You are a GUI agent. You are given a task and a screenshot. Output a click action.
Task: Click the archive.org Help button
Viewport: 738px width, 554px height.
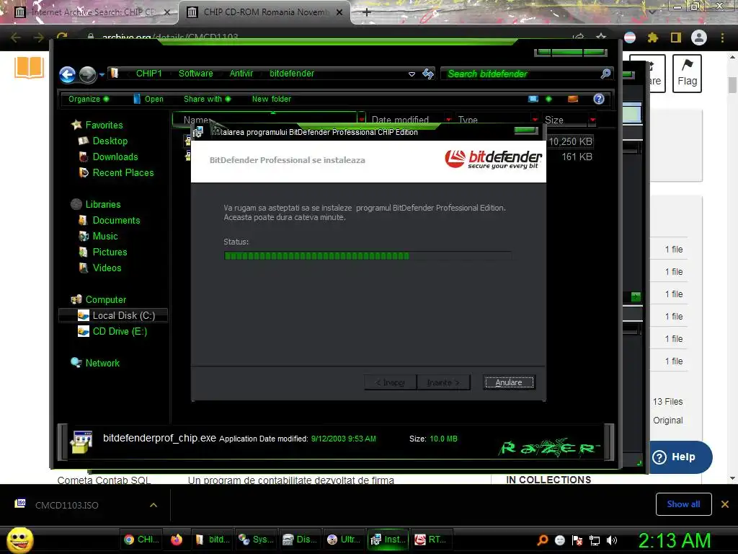coord(680,457)
